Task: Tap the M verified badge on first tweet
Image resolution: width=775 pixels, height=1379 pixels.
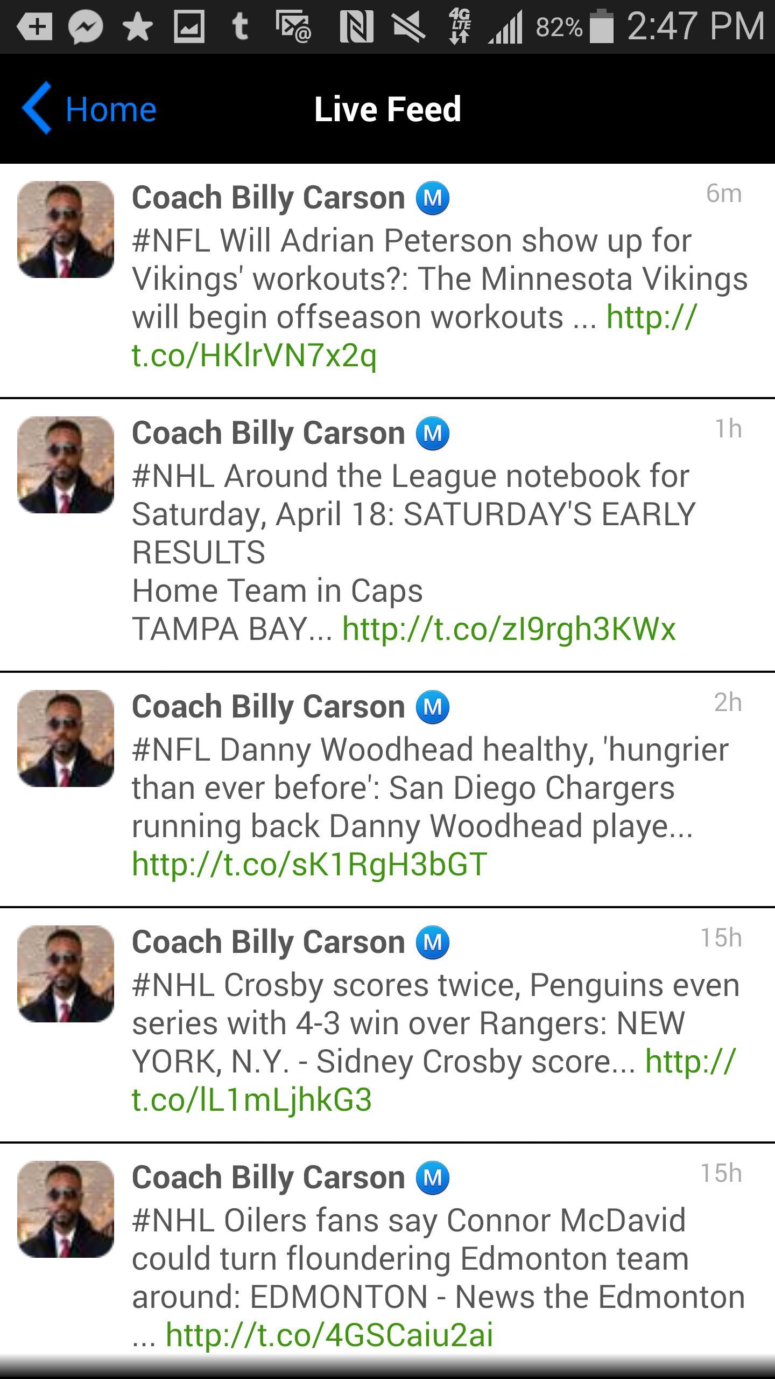Action: [x=433, y=198]
